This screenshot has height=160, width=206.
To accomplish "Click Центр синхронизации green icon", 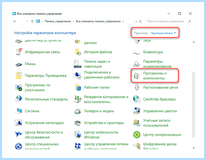I will 137,135.
